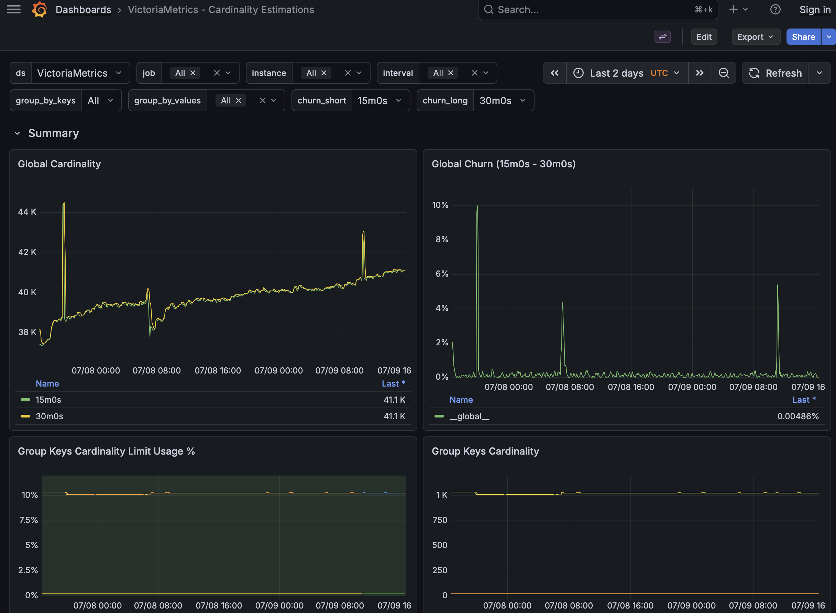Open the Last 2 days time picker
Screen dimensions: 836x613
pos(627,73)
